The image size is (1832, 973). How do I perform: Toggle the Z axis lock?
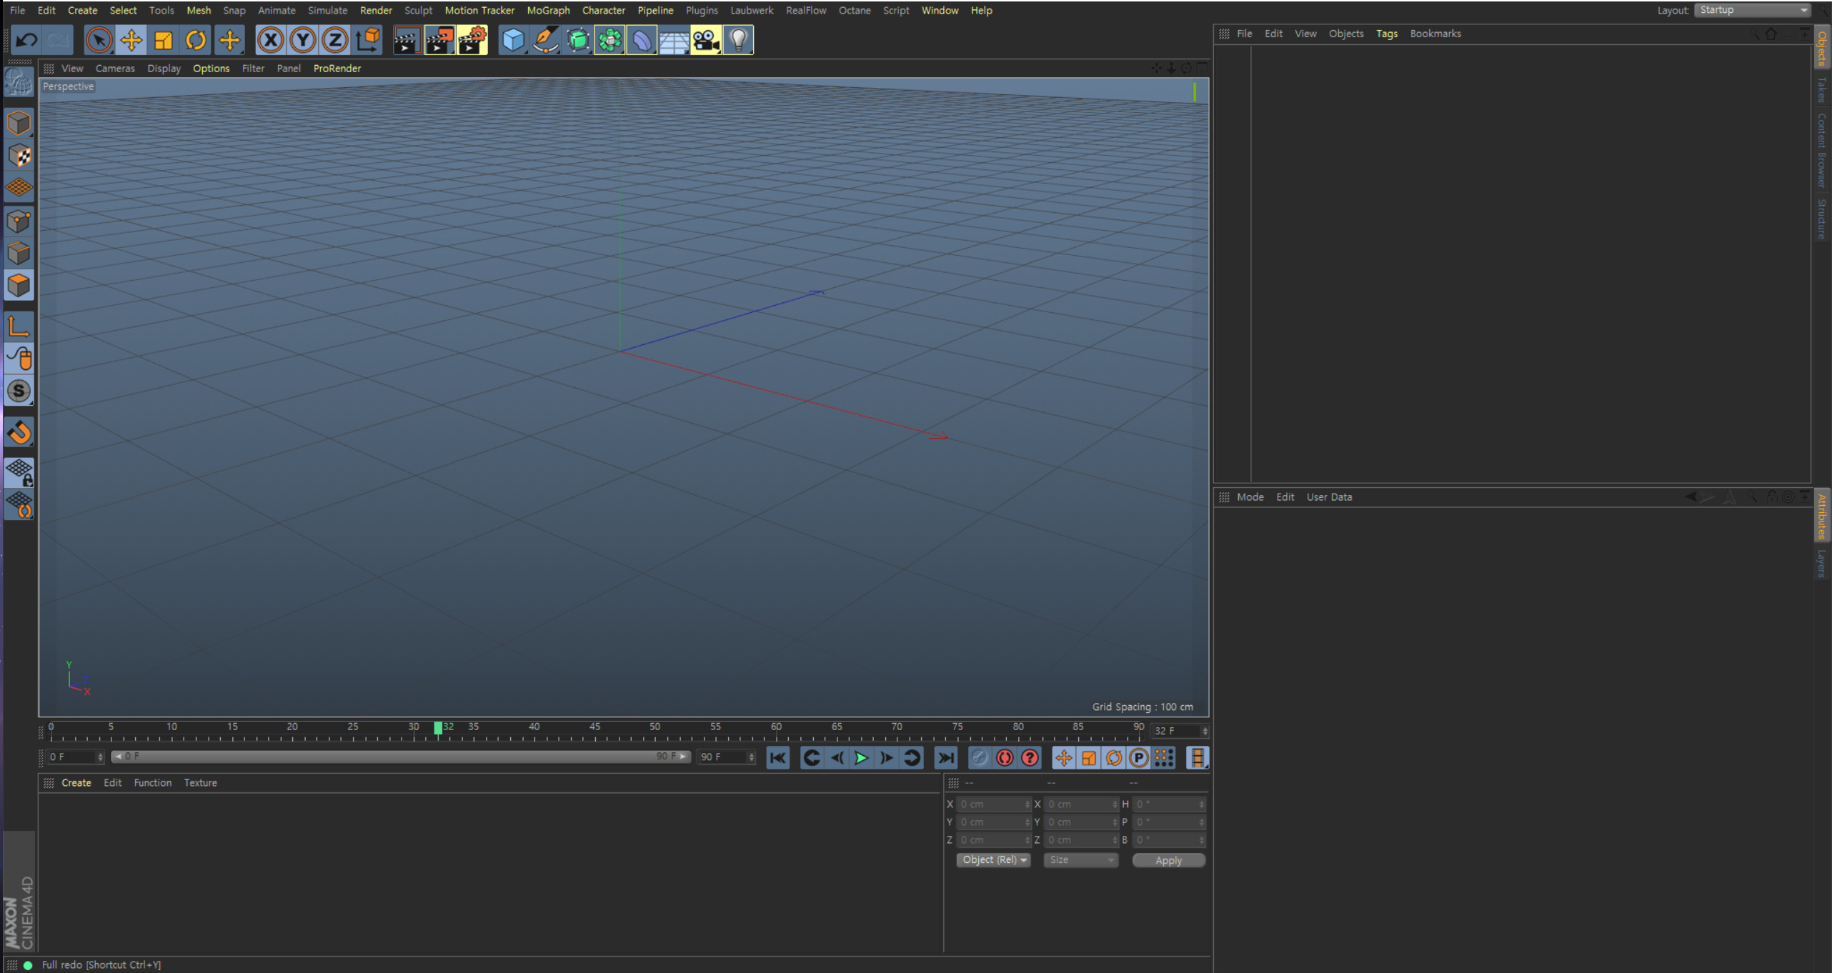335,40
